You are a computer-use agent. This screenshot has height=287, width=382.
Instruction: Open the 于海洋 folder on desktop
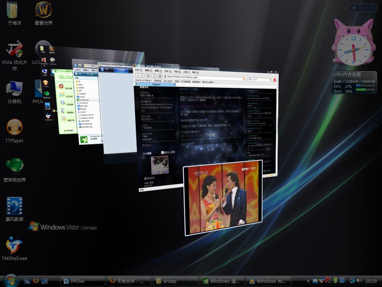(x=12, y=10)
